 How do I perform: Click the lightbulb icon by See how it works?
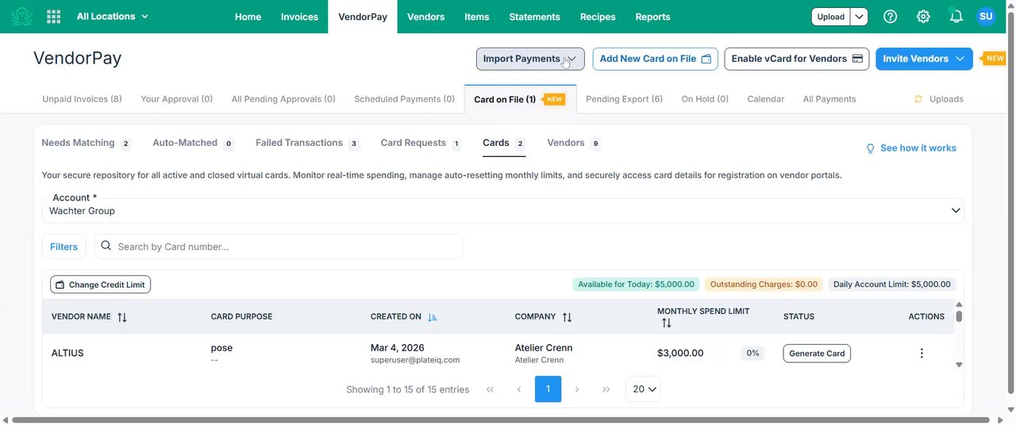tap(870, 148)
